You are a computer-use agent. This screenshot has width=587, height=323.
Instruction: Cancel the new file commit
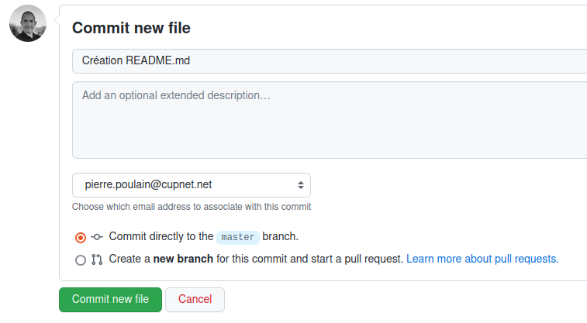pyautogui.click(x=195, y=300)
